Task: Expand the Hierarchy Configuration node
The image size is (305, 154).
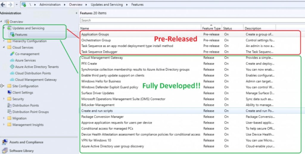Action: (4, 41)
